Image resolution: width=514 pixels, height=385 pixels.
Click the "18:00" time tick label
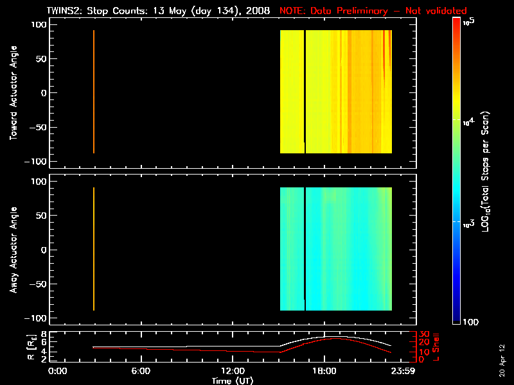click(324, 372)
